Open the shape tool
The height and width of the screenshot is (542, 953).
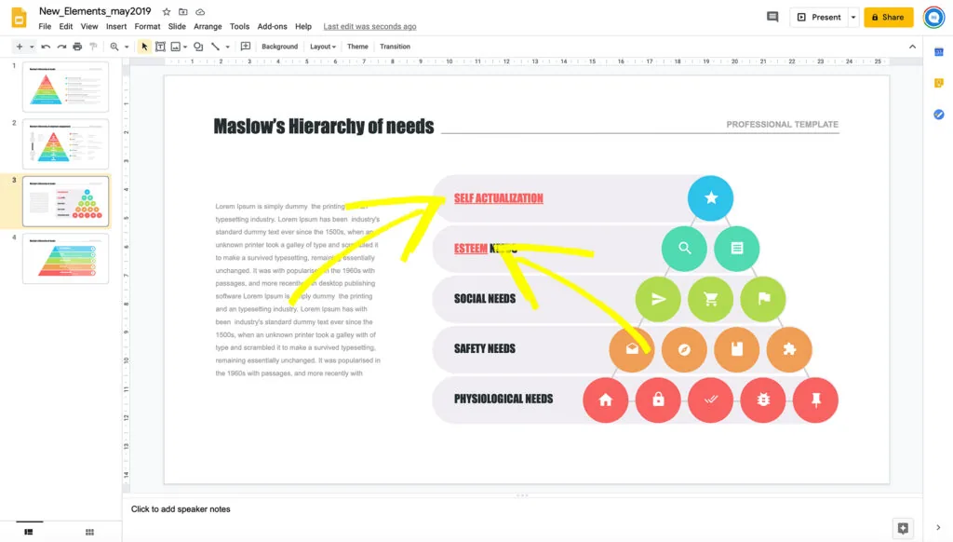198,47
